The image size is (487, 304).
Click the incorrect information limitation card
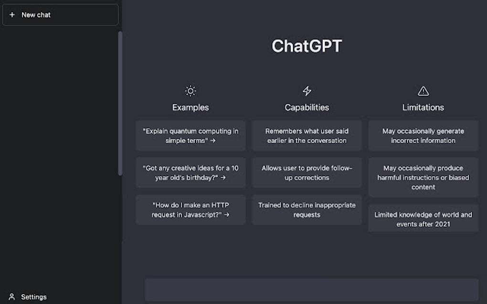tap(423, 135)
